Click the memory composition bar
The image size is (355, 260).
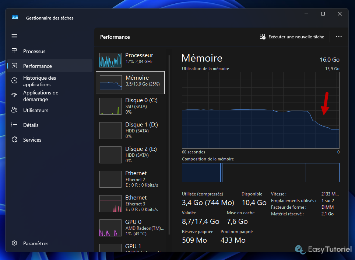coord(260,173)
